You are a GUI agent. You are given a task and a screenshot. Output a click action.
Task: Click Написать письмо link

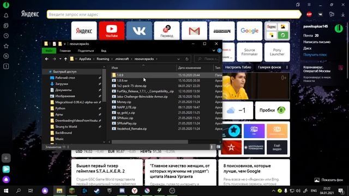pyautogui.click(x=317, y=42)
